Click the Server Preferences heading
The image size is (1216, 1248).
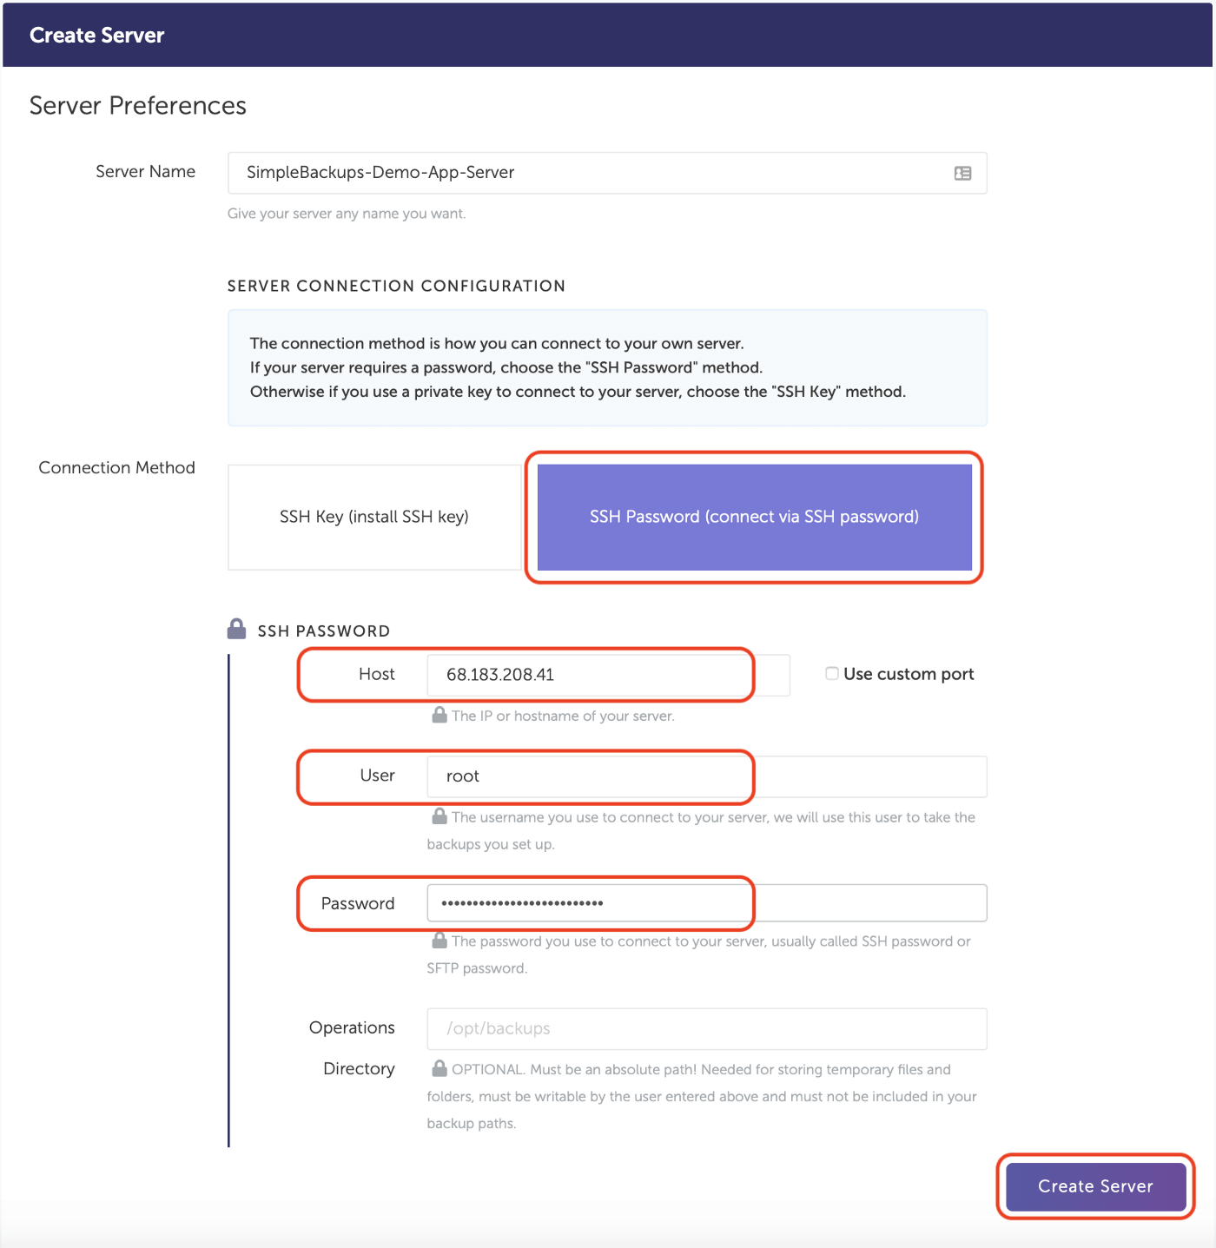coord(138,106)
